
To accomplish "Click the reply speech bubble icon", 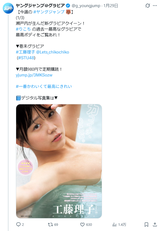I will point(18,224).
